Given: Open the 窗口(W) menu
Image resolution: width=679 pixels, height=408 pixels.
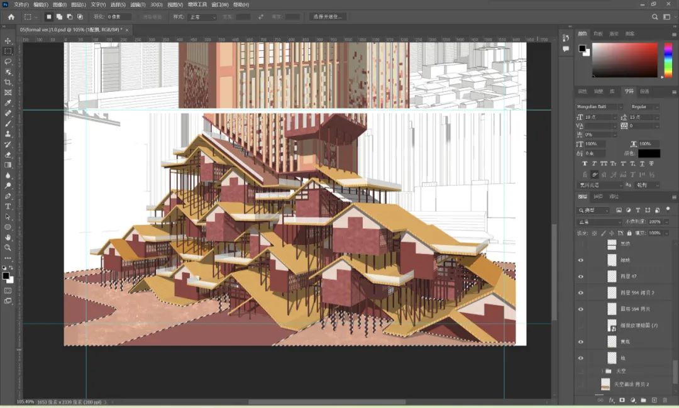Looking at the screenshot, I should pos(220,5).
